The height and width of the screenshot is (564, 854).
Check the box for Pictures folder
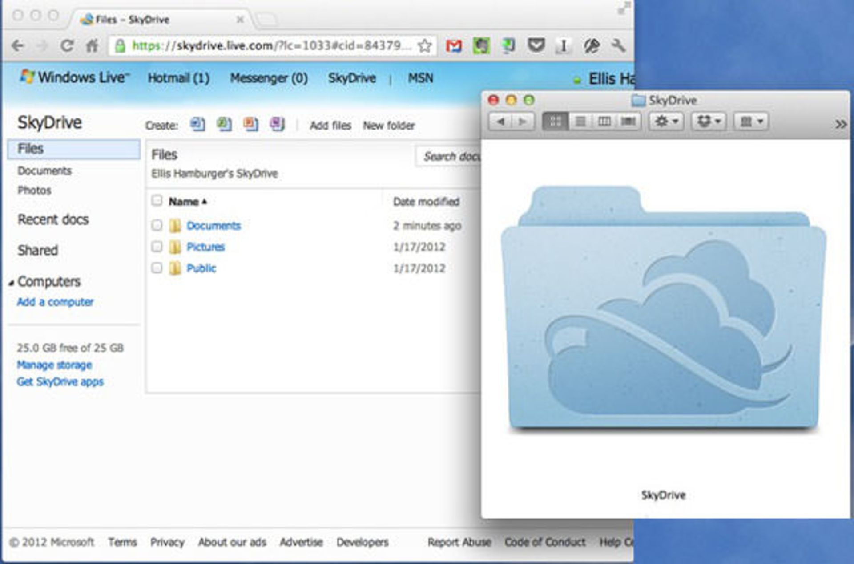coord(157,247)
